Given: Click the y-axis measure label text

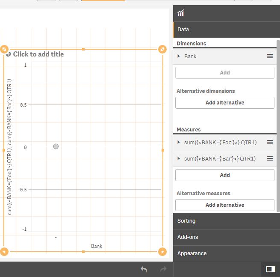Looking at the screenshot, I should pos(9,147).
